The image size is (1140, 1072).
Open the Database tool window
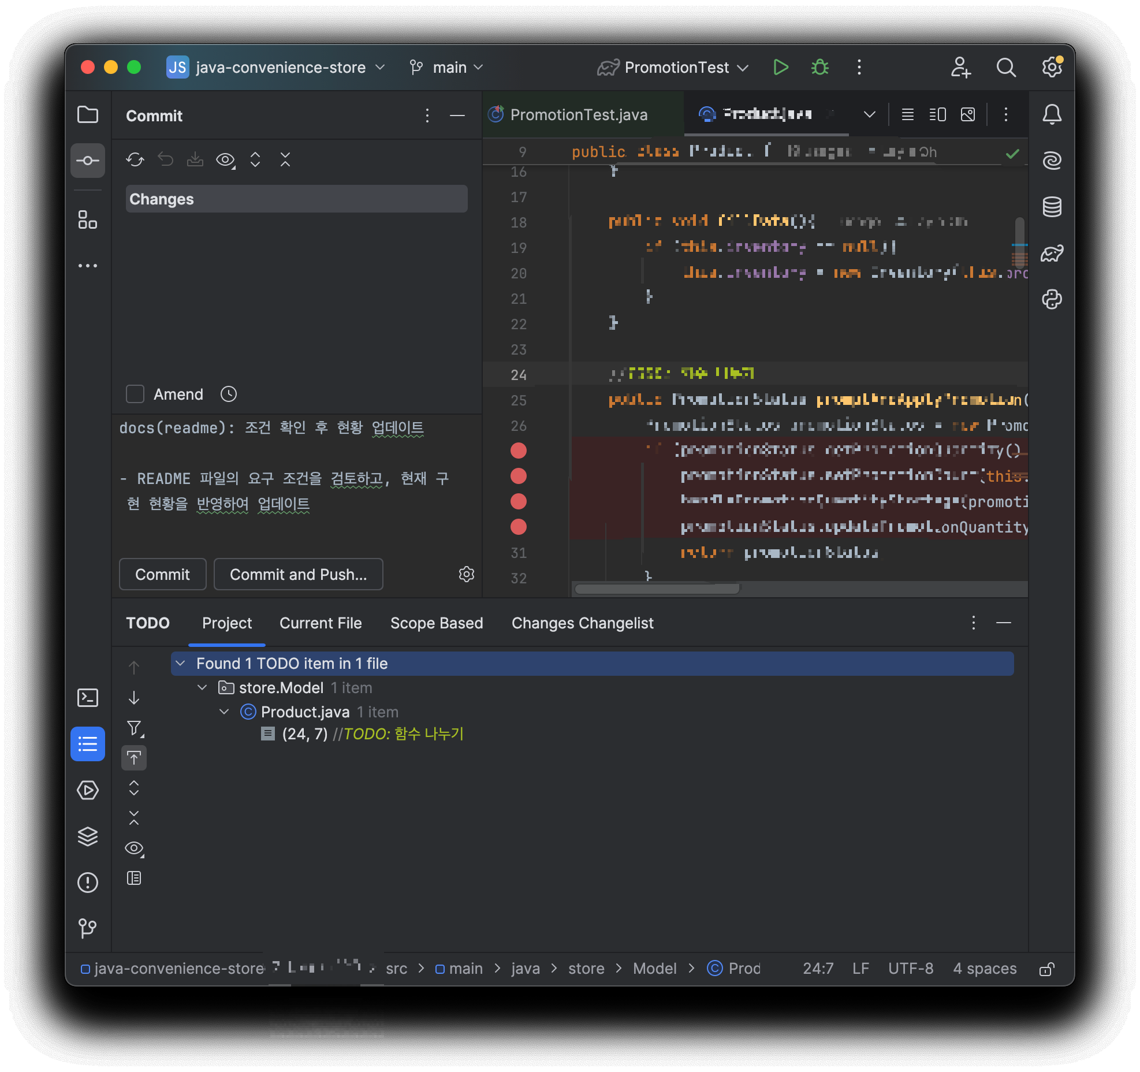(1052, 207)
